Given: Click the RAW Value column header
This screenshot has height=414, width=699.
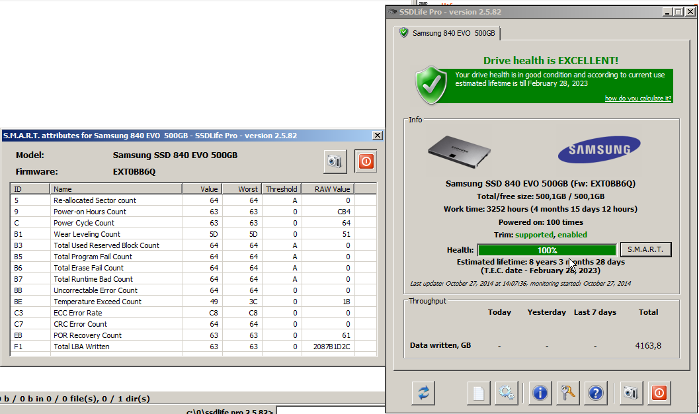Looking at the screenshot, I should pos(327,189).
